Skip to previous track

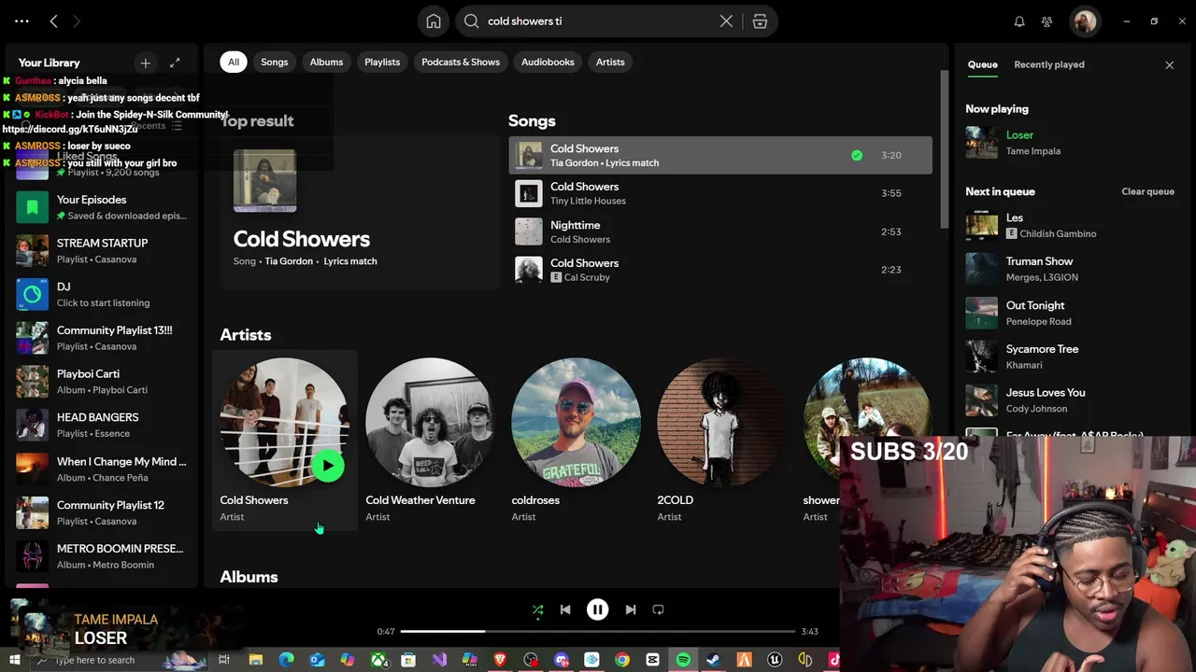click(x=565, y=609)
